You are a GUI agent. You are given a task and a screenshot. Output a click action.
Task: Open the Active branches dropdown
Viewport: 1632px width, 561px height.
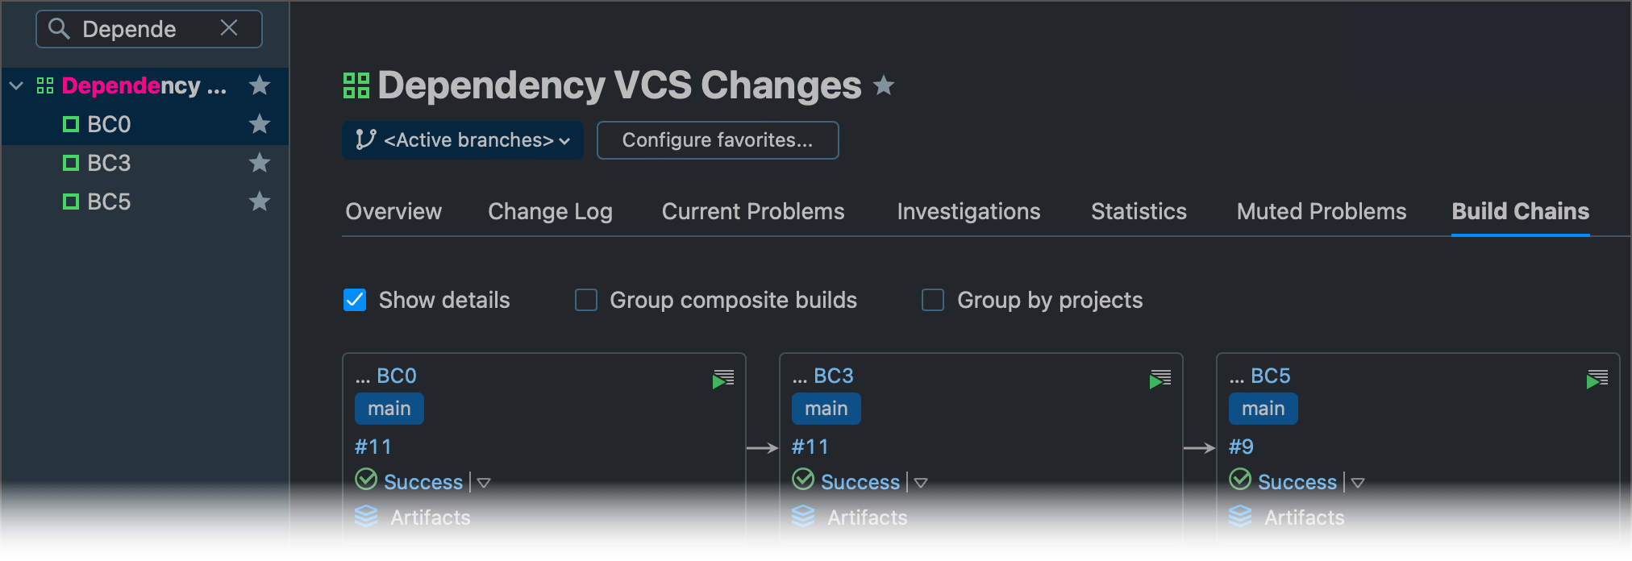(462, 139)
